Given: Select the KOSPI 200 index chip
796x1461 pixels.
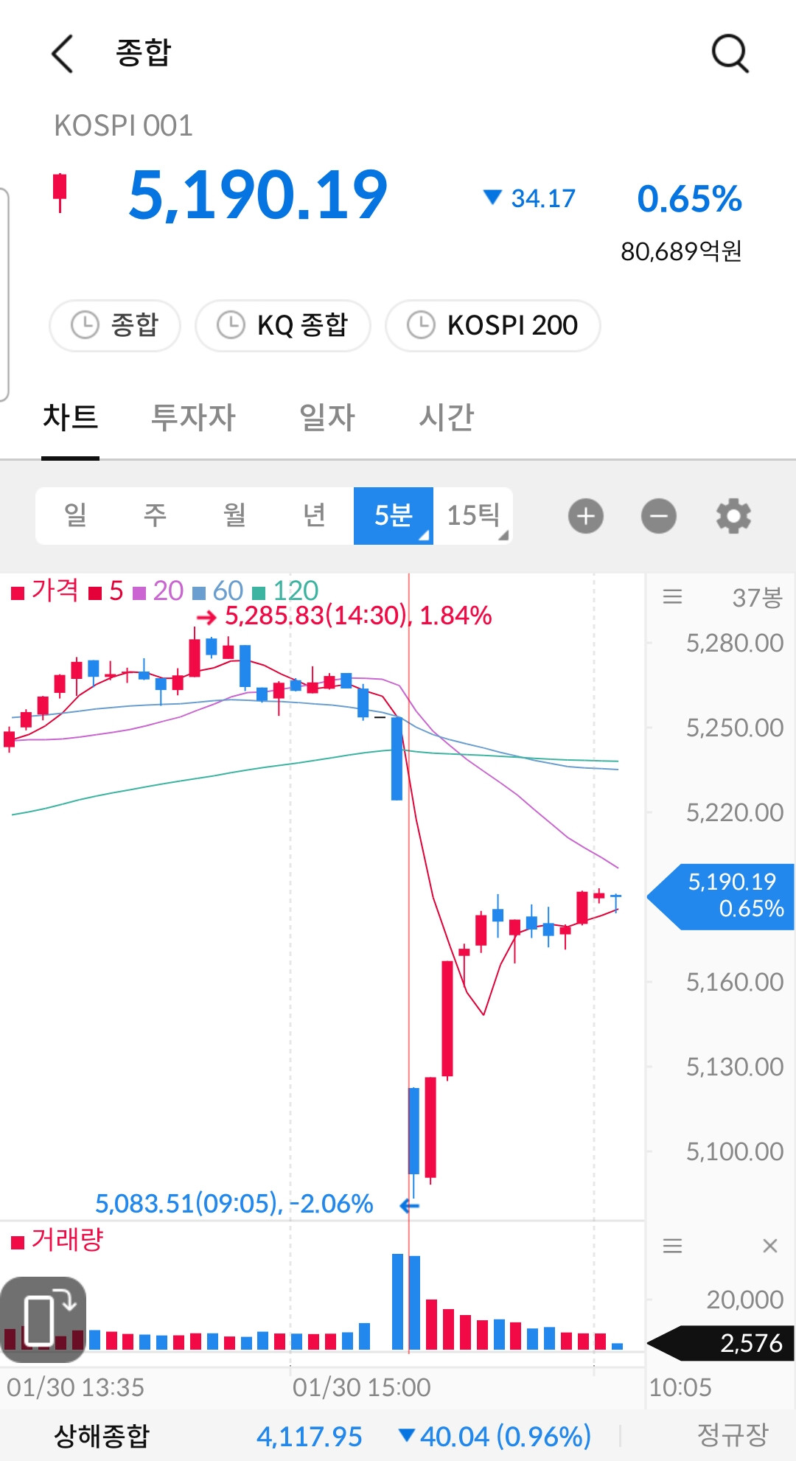Looking at the screenshot, I should pos(493,325).
